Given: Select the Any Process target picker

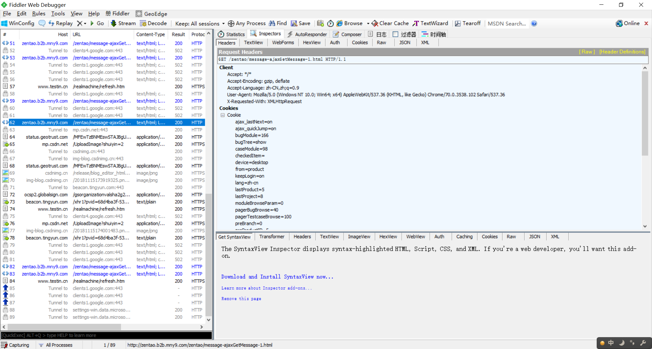Looking at the screenshot, I should click(247, 23).
